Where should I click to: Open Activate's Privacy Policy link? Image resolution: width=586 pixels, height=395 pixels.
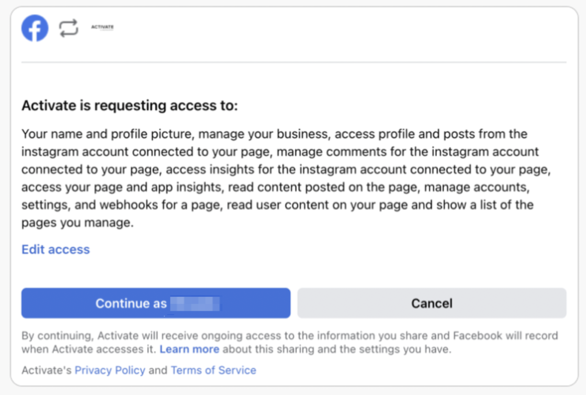110,370
